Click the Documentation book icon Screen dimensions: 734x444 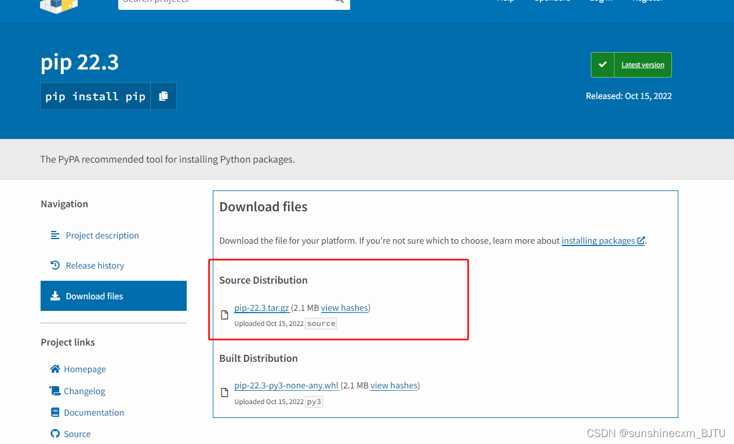tap(55, 412)
